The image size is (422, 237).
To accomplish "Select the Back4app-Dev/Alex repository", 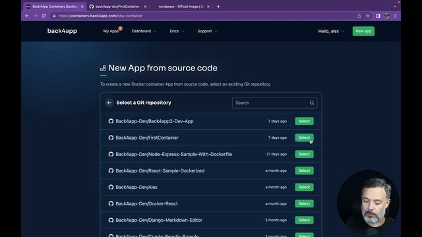I will 304,187.
